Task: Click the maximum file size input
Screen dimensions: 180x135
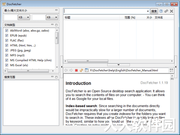Action: [x=39, y=17]
